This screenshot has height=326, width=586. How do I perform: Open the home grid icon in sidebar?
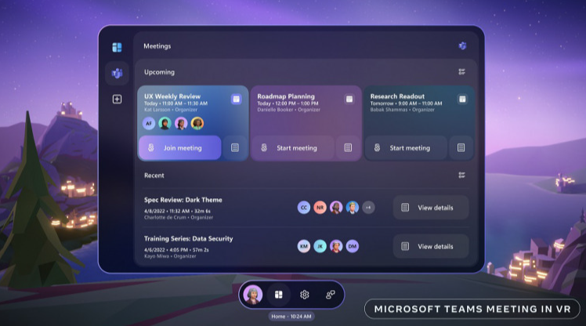(117, 47)
